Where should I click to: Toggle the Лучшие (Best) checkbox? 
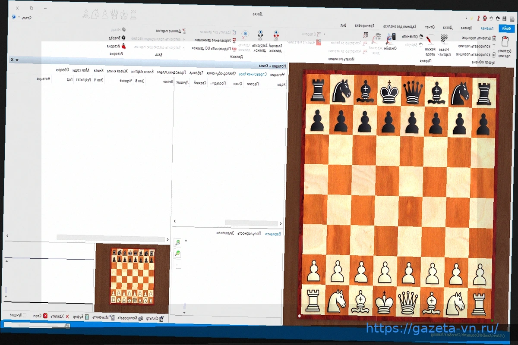[x=25, y=316]
